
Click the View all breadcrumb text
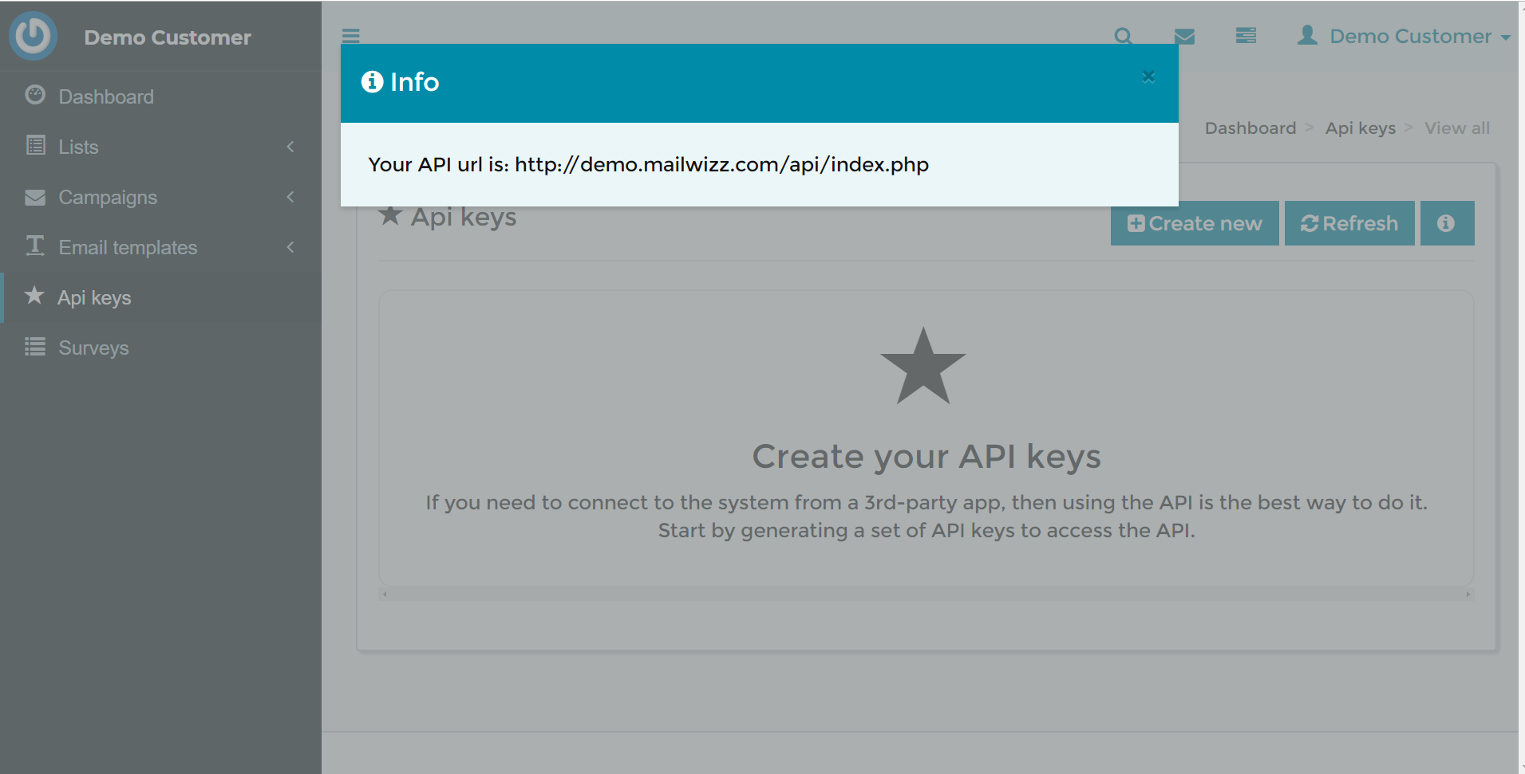pyautogui.click(x=1457, y=128)
